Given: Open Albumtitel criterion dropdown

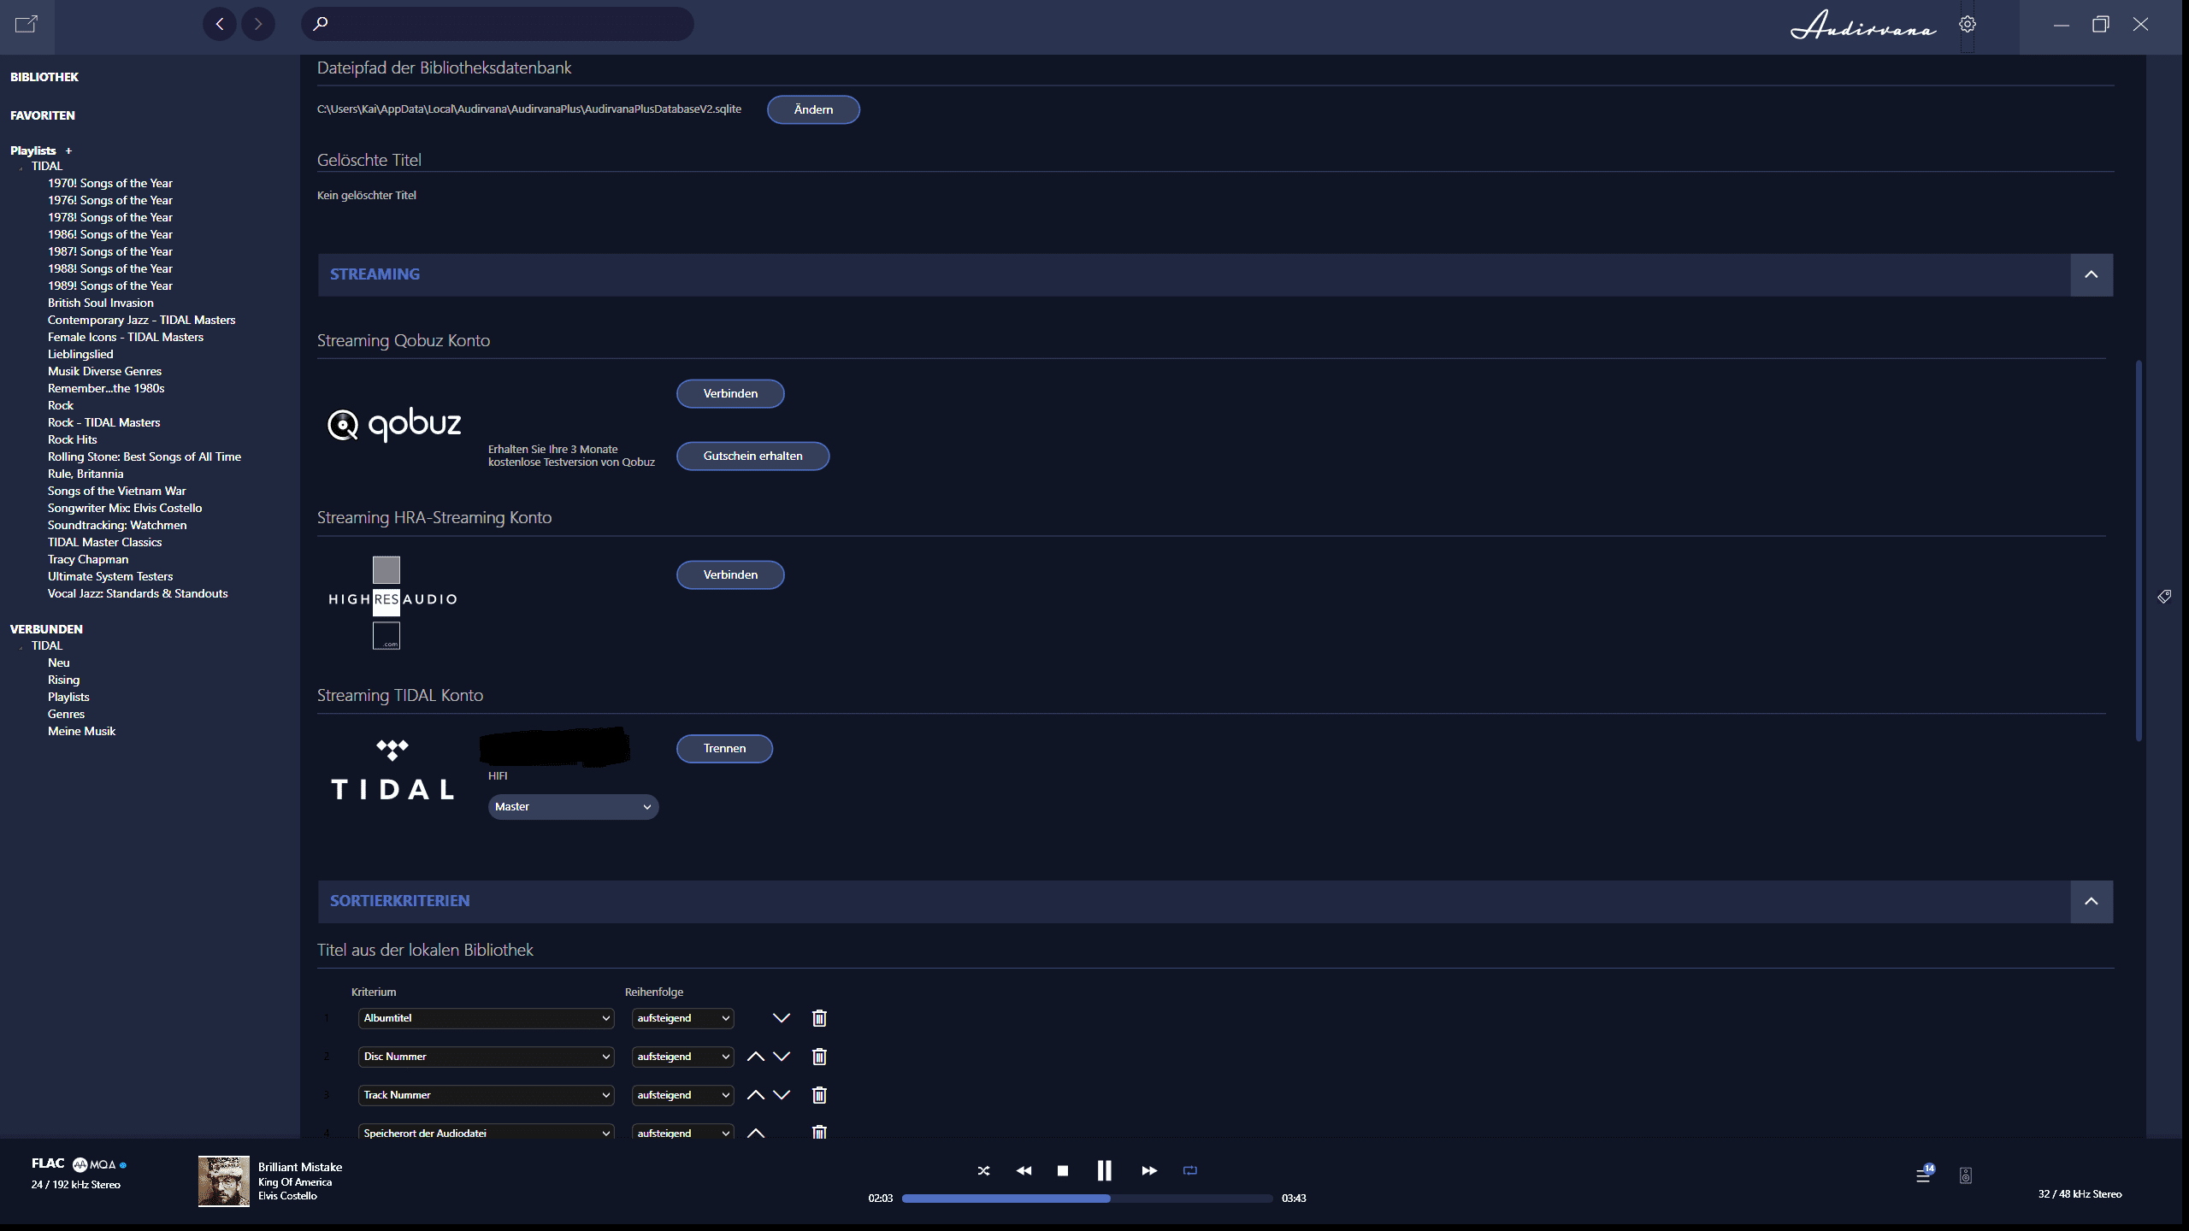Looking at the screenshot, I should coord(486,1018).
